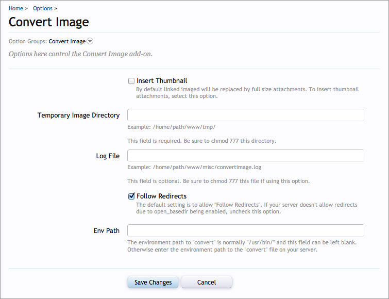Click the circled arrow beside Convert Image
Screen dimensions: 389x299
click(90, 41)
